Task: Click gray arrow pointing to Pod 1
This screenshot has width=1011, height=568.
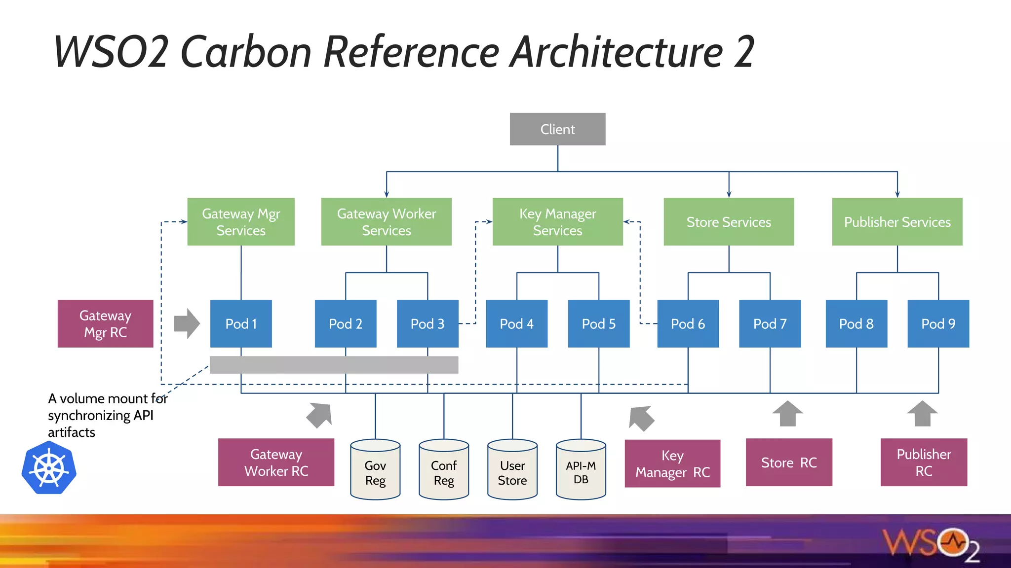Action: (187, 324)
